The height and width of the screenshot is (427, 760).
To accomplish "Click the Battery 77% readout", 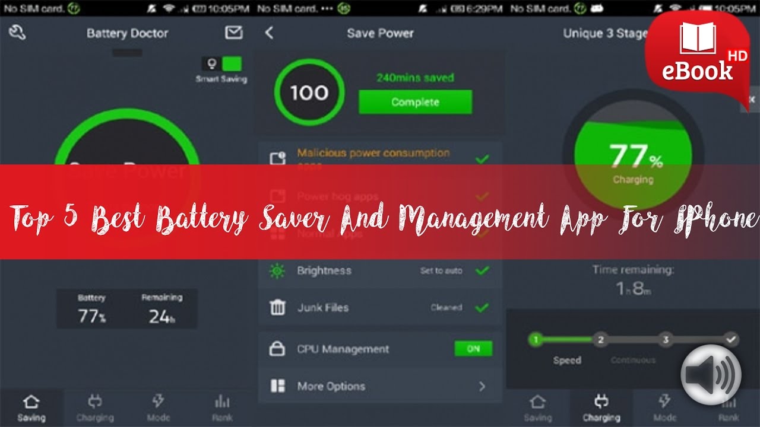I will 92,309.
